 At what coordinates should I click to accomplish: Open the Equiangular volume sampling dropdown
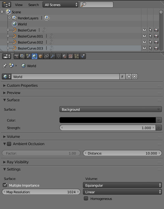coord(122,185)
